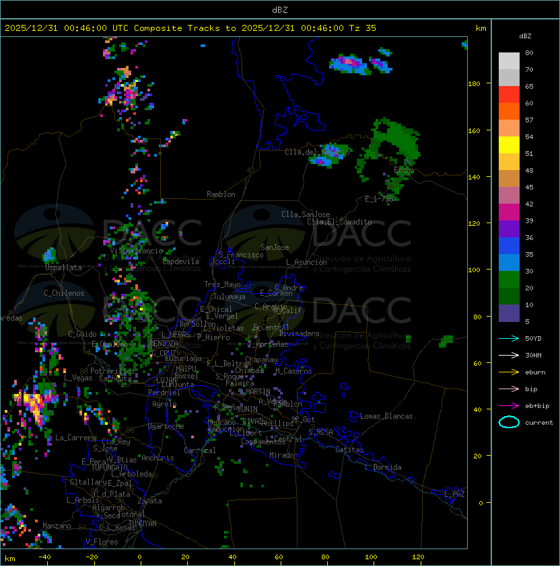
Task: Click the TUNUYAN place label
Action: point(143,524)
